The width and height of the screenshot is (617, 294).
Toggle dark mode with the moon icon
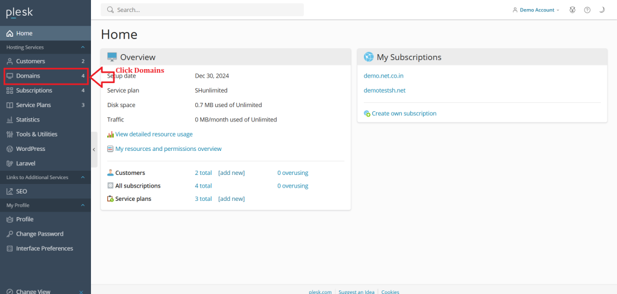602,10
